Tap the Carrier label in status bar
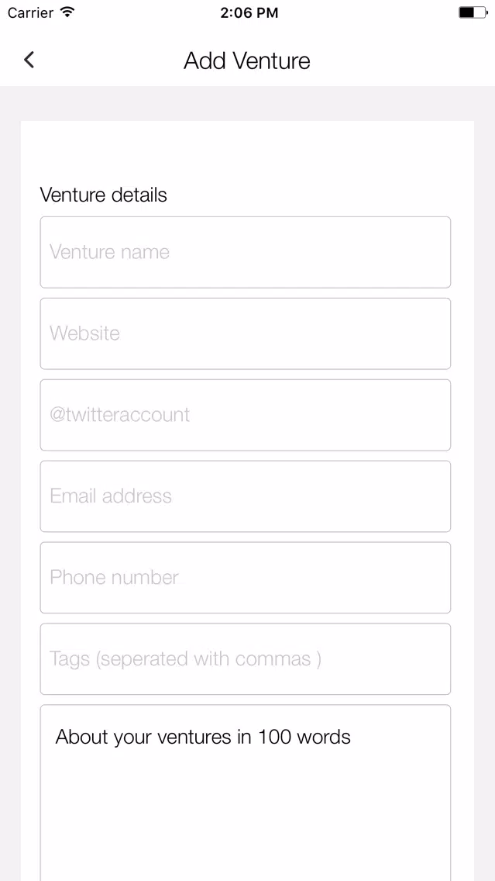 (x=31, y=13)
